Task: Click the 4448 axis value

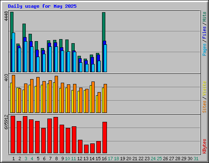Action: tap(6, 16)
